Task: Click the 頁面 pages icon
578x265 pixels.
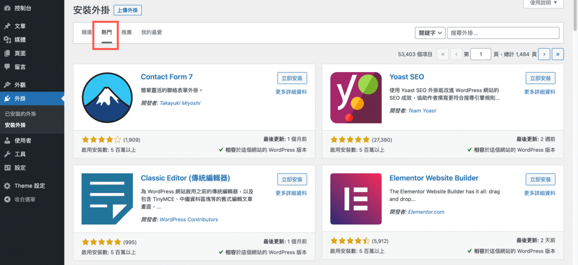Action: (x=7, y=53)
